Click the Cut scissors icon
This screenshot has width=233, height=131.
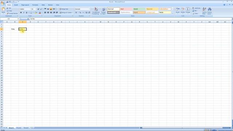[x=7, y=8]
